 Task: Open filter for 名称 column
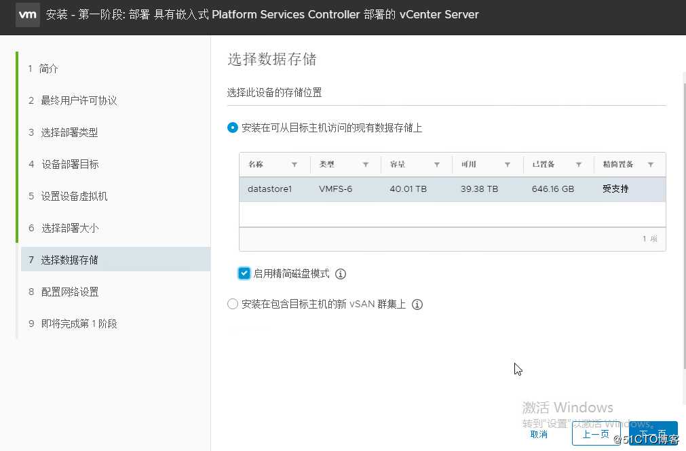click(294, 165)
